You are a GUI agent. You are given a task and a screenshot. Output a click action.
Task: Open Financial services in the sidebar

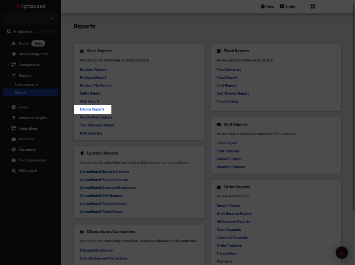point(32,160)
